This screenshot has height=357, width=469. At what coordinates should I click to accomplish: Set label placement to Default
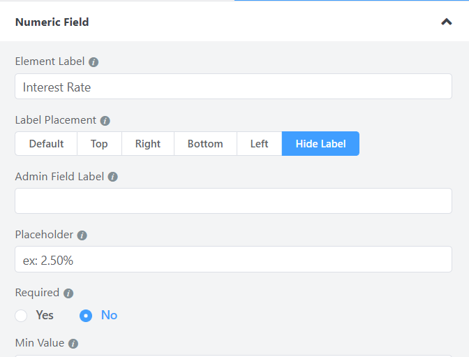pyautogui.click(x=46, y=144)
